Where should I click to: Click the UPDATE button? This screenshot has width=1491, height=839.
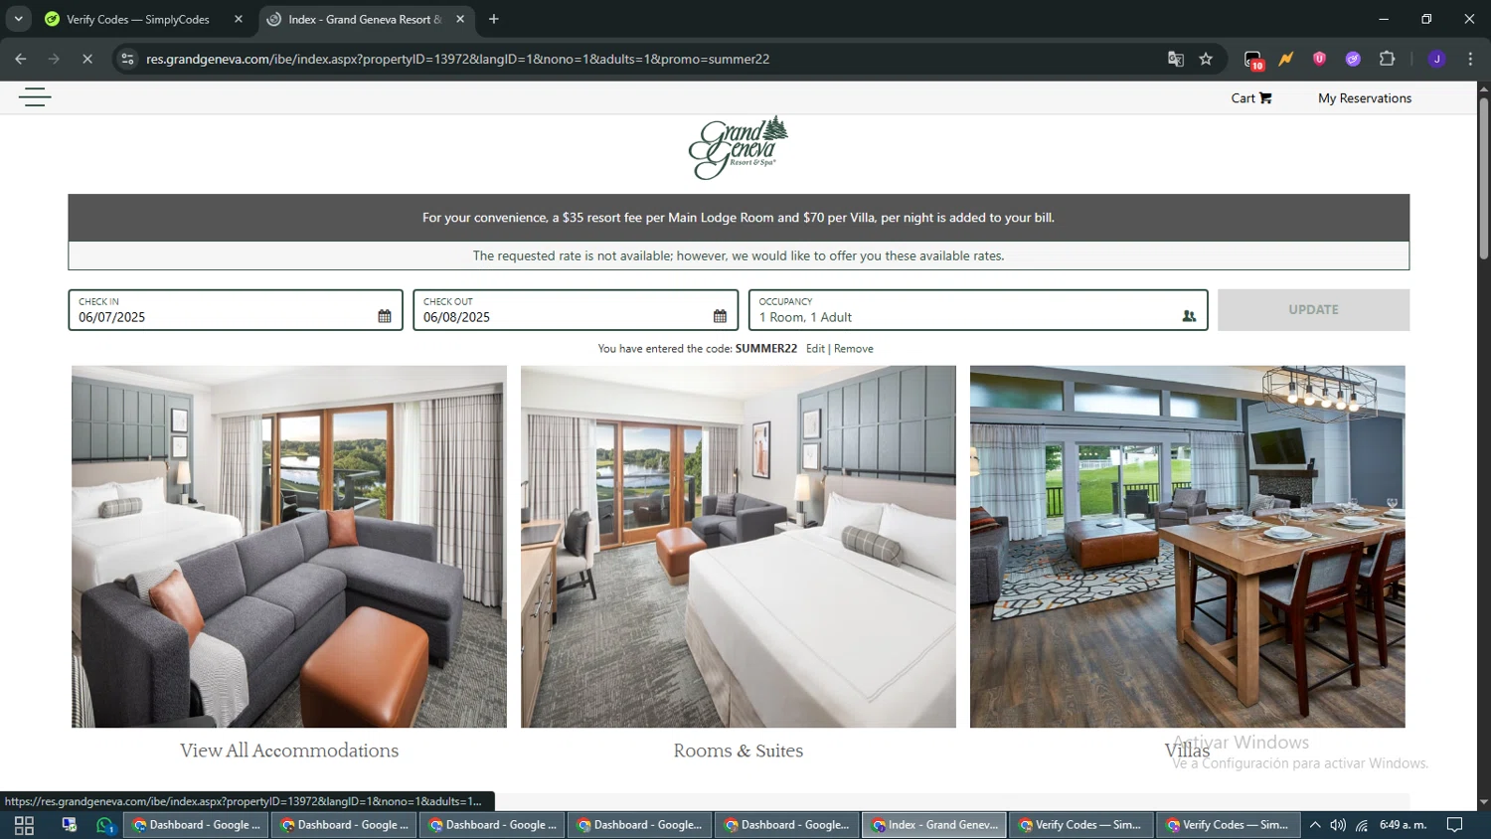coord(1313,310)
